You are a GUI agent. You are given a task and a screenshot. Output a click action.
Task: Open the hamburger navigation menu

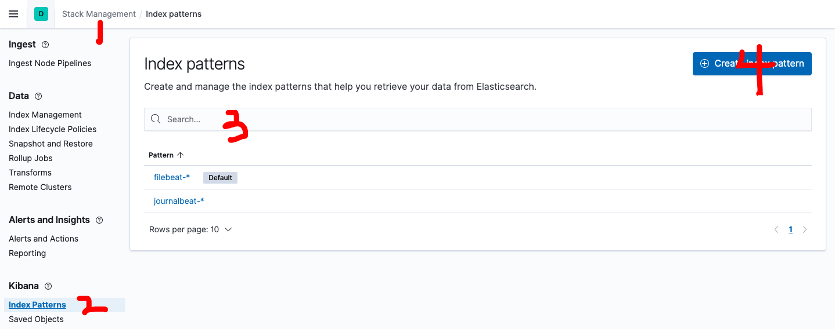13,14
